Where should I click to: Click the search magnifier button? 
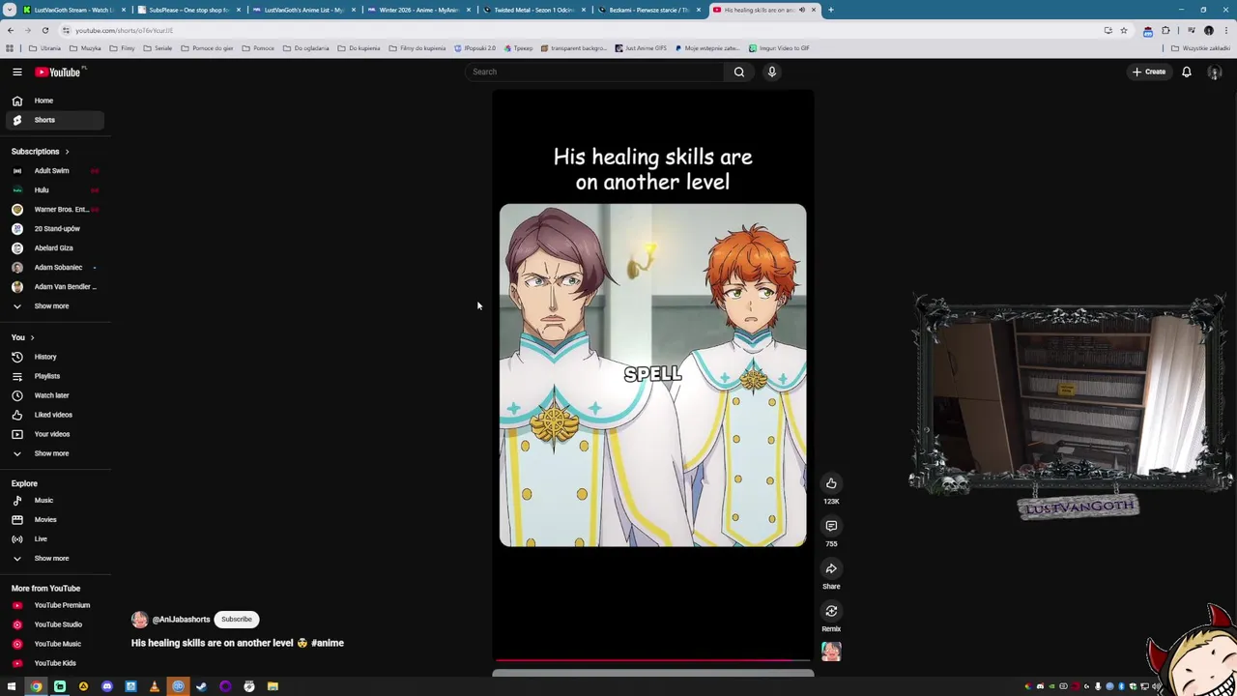pos(739,72)
